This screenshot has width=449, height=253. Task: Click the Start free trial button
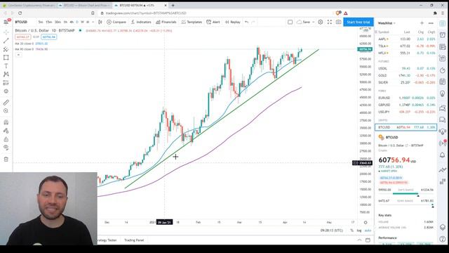coord(358,22)
